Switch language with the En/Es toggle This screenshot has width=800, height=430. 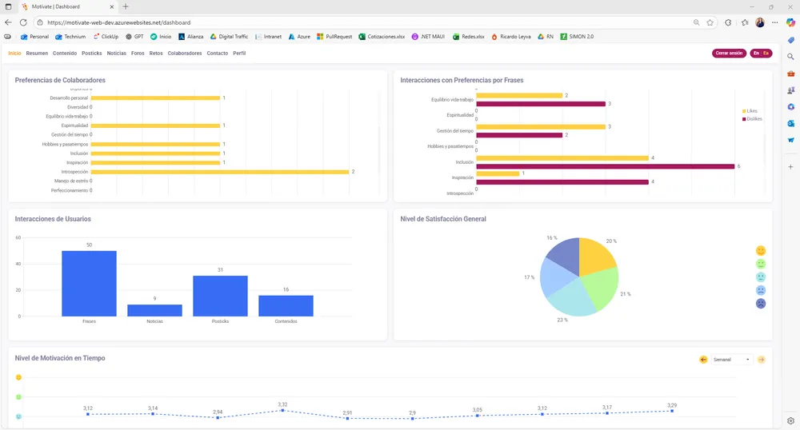[x=761, y=54]
